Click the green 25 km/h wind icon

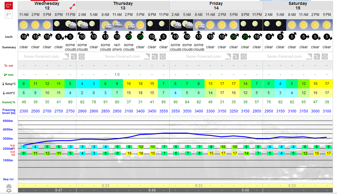[x=246, y=37]
